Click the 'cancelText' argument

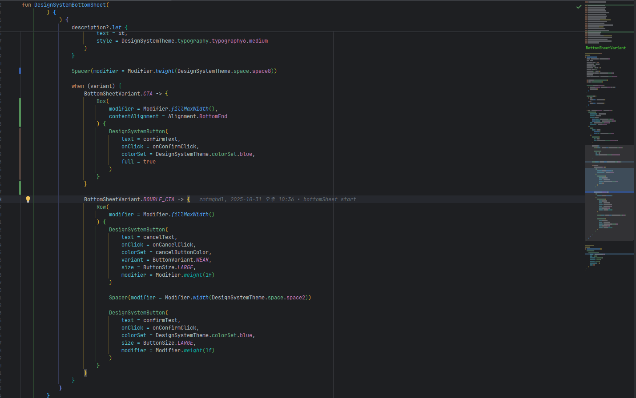click(x=159, y=237)
